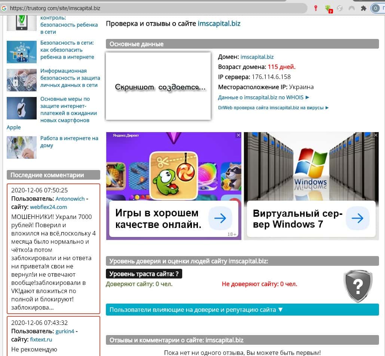
Task: Open WHOIS data for imscapital.biz link
Action: (263, 97)
